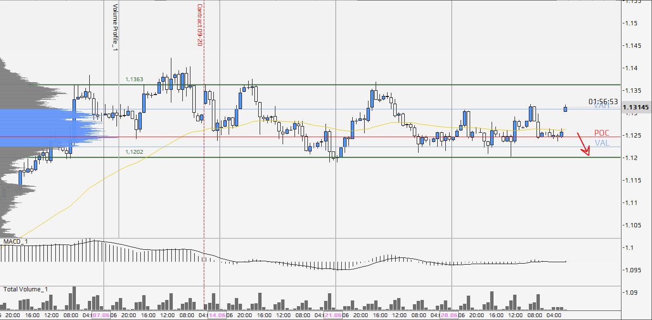Open the Total Volume_1 indicator label

point(25,289)
